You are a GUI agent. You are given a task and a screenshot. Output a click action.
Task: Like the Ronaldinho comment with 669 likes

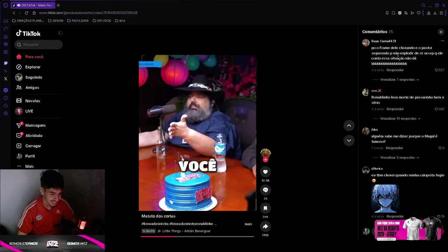[x=436, y=109]
